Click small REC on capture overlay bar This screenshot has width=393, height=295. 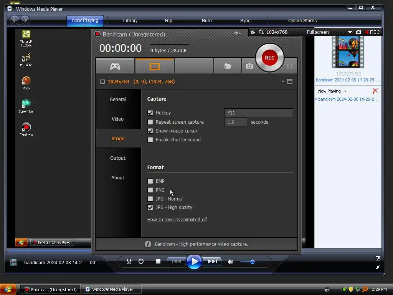click(372, 32)
